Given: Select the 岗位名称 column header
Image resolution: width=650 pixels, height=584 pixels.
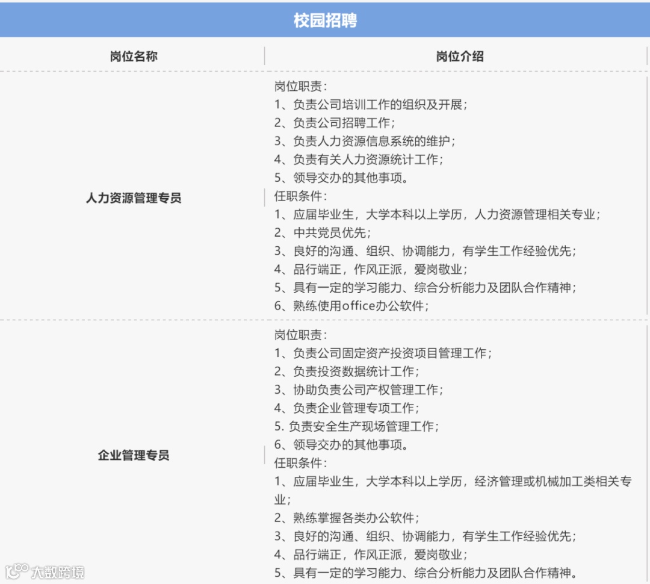Looking at the screenshot, I should (134, 56).
